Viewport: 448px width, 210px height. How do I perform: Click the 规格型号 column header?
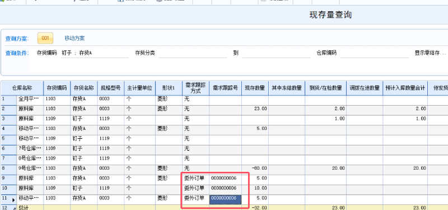click(110, 88)
